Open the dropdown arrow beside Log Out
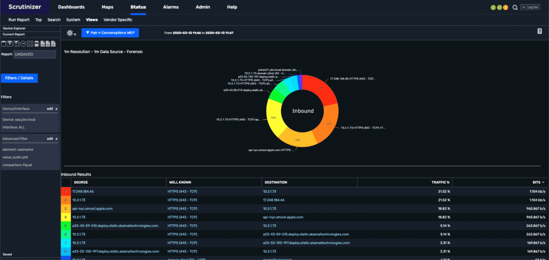This screenshot has height=260, width=549. click(x=523, y=7)
